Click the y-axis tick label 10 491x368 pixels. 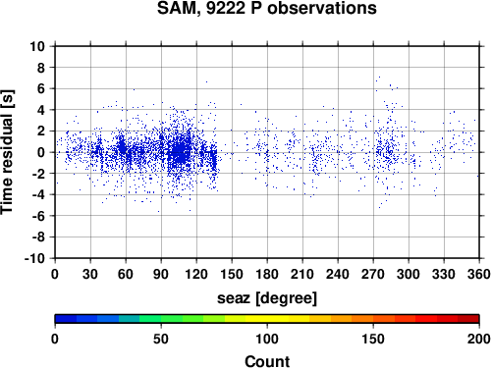(37, 46)
